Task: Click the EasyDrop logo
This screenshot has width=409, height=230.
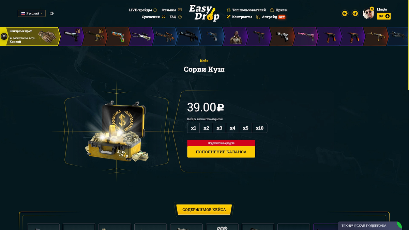Action: pos(204,13)
